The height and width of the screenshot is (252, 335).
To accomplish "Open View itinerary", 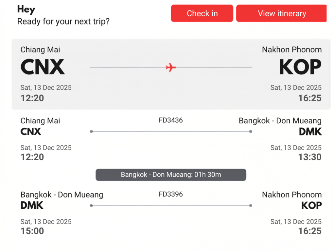I will click(x=281, y=13).
